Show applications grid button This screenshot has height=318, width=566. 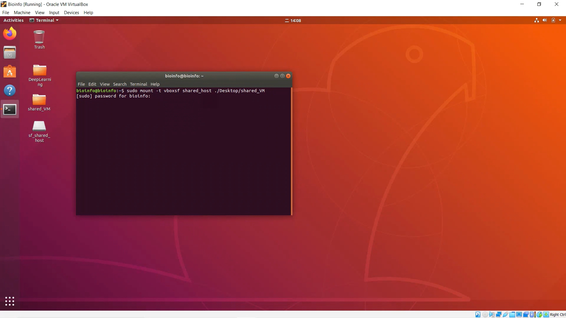(10, 301)
